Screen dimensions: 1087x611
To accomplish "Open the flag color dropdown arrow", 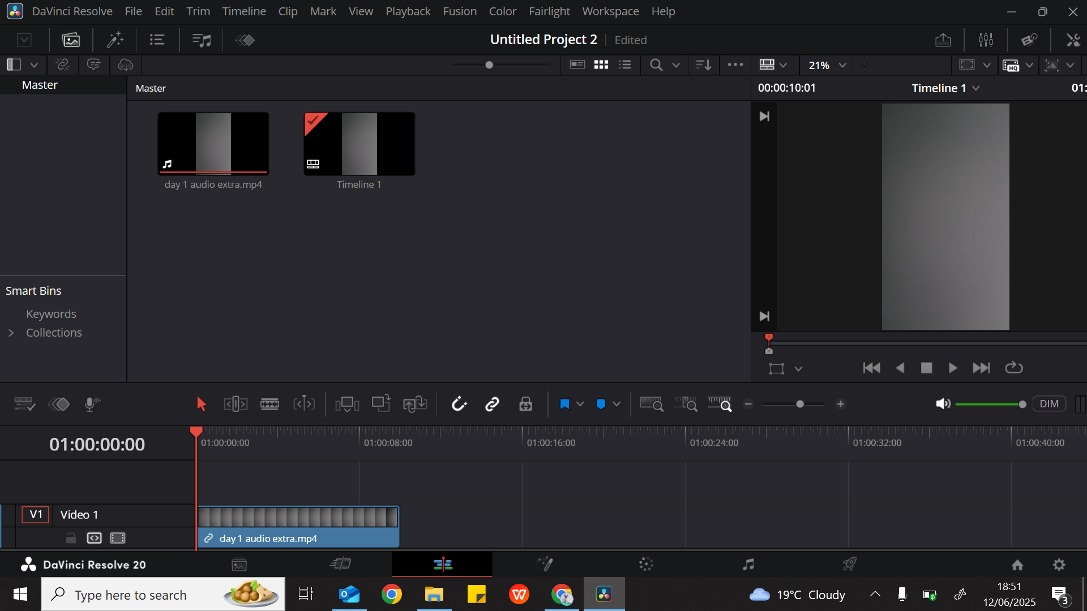I will click(580, 404).
